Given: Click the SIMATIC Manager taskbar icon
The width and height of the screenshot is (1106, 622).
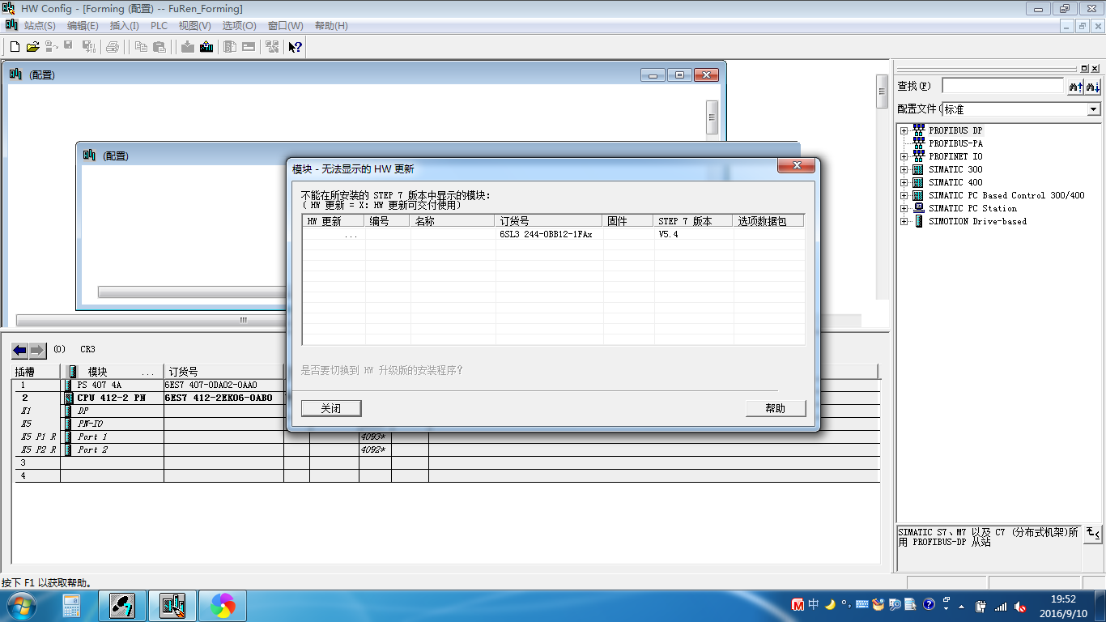Looking at the screenshot, I should click(x=122, y=606).
